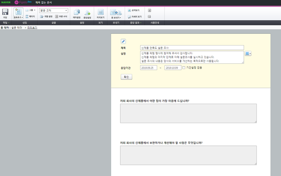The height and width of the screenshot is (176, 281).
Task: Click the start date field 2019.09.25
Action: pyautogui.click(x=148, y=68)
